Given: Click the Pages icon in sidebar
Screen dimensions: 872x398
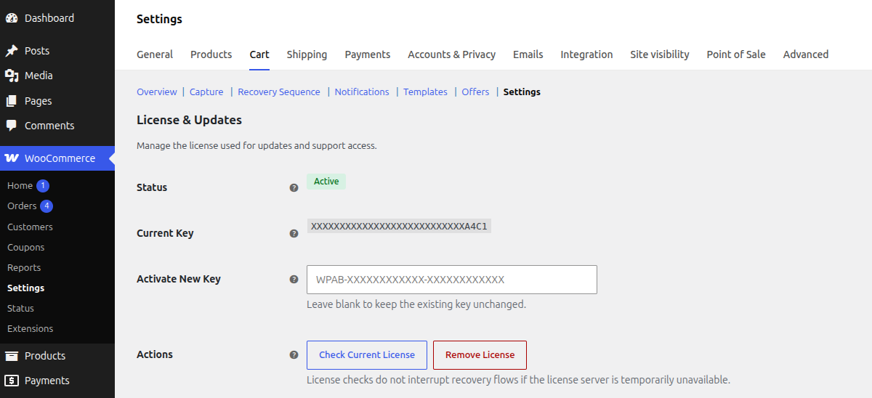Looking at the screenshot, I should click(x=12, y=101).
